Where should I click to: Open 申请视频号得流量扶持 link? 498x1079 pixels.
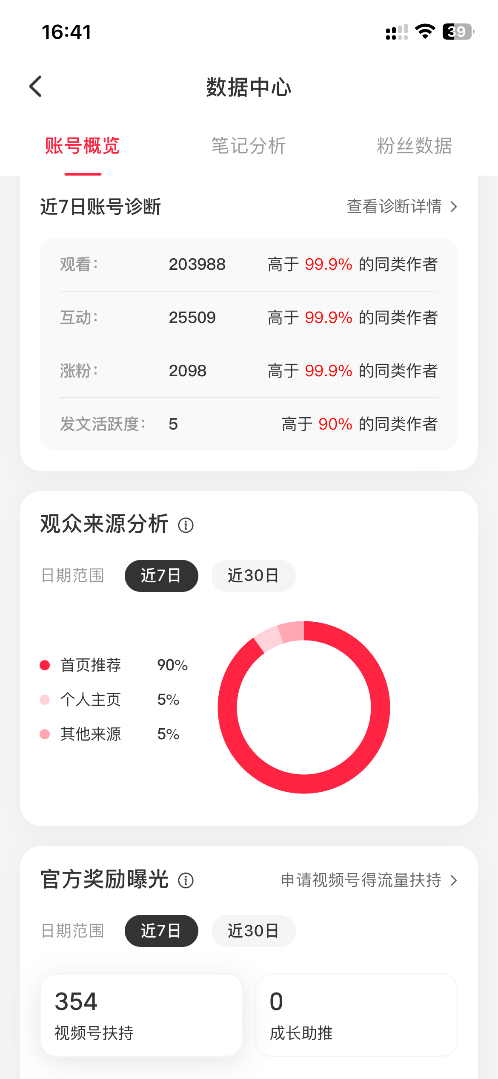click(361, 880)
